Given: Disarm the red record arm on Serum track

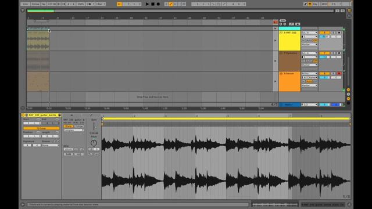Looking at the screenshot, I should pos(339,74).
